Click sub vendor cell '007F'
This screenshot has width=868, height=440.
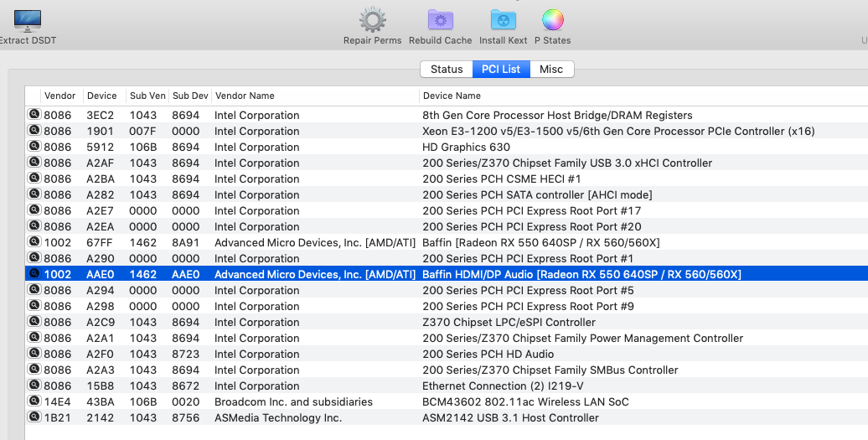142,132
